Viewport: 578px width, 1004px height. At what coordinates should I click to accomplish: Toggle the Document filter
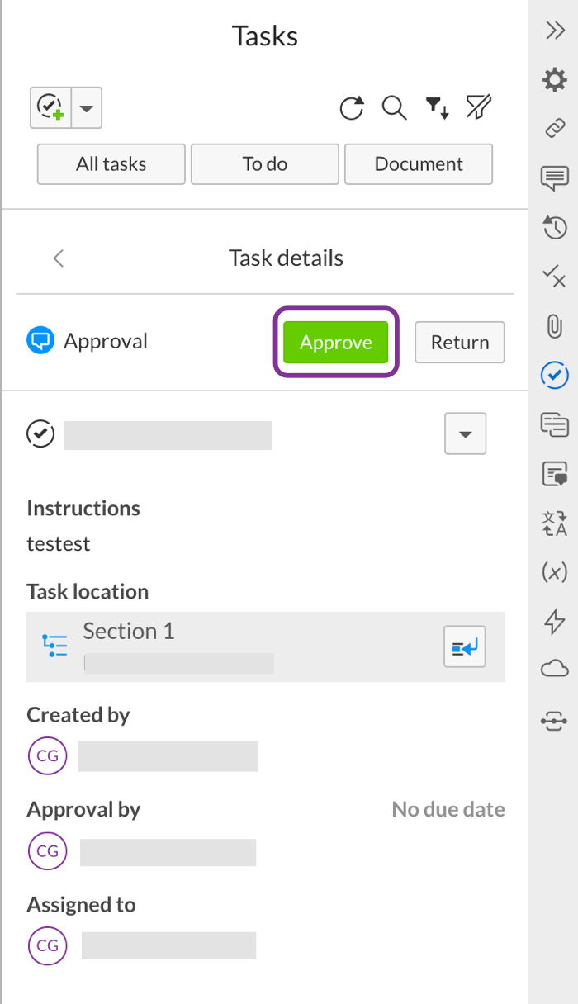tap(418, 163)
